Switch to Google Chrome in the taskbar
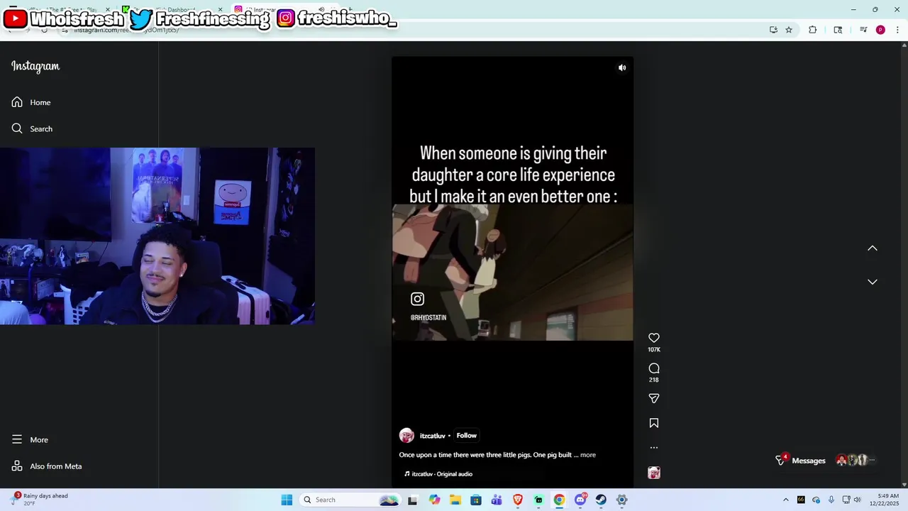 (559, 500)
